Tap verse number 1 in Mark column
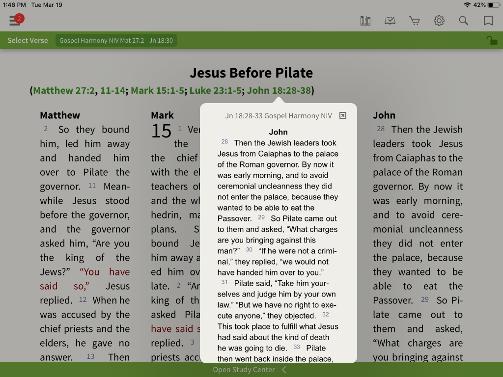 tap(180, 129)
